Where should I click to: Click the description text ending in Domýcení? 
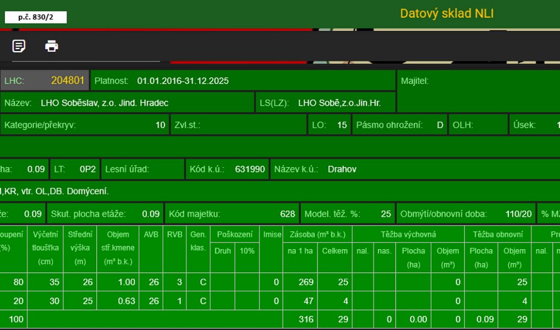[x=54, y=191]
